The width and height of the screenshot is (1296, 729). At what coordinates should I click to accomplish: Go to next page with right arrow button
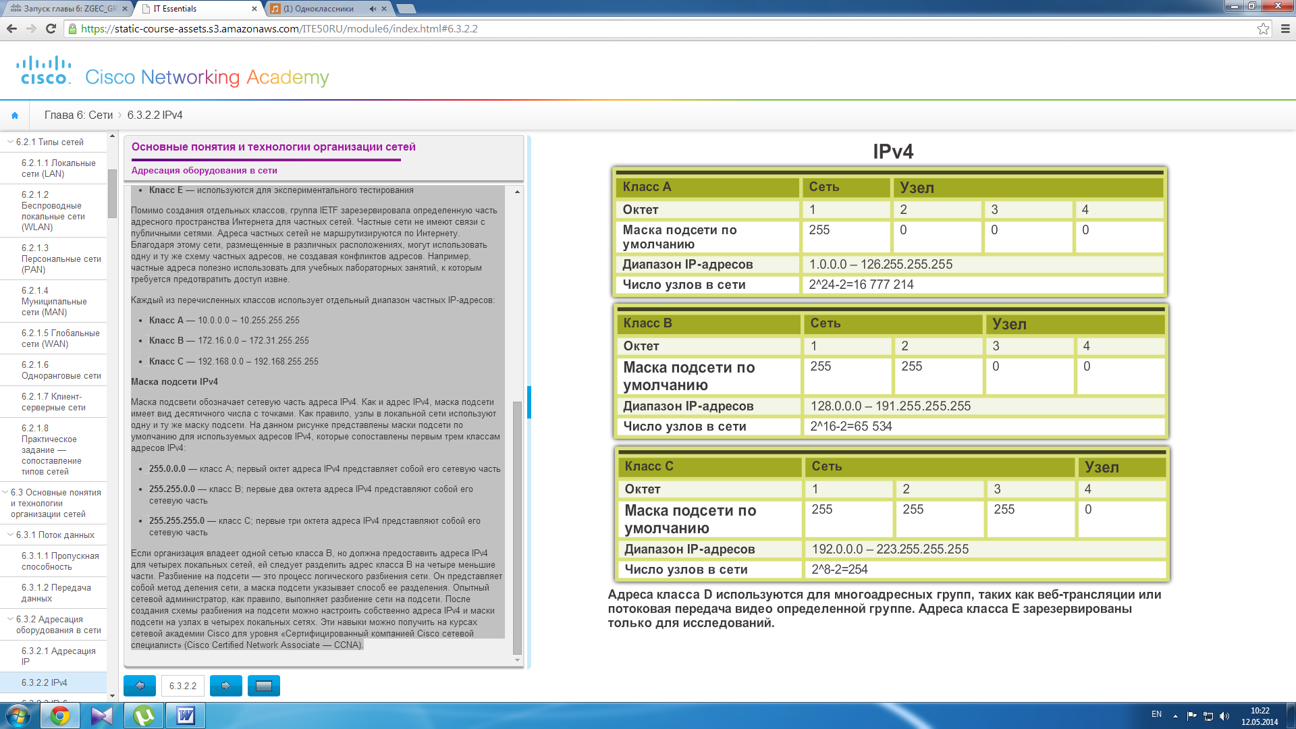point(226,686)
